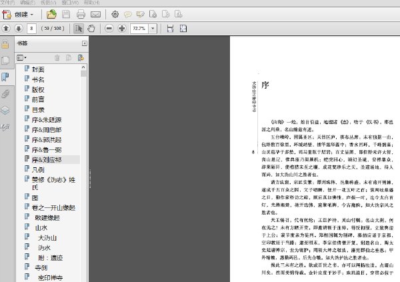Click the Email envelope icon

(95, 15)
